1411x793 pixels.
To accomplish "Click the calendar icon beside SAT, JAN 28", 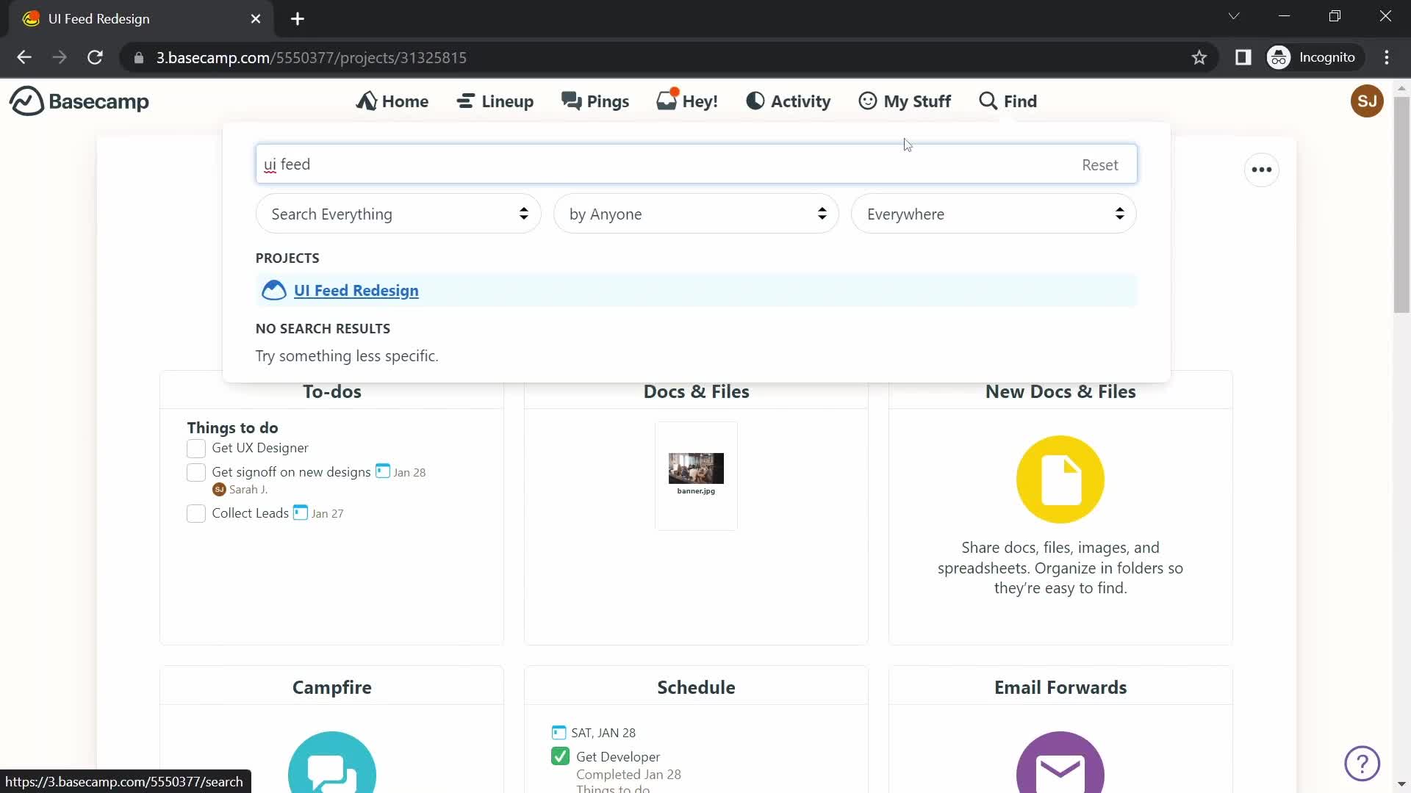I will coord(559,733).
